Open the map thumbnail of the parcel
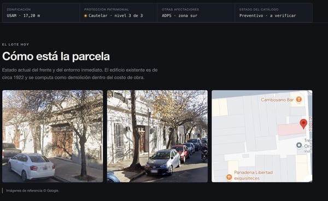The height and width of the screenshot is (201, 328). click(x=262, y=136)
